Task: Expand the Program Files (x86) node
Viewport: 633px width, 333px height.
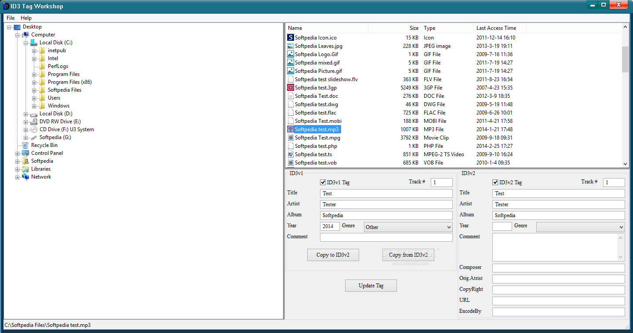Action: (34, 82)
